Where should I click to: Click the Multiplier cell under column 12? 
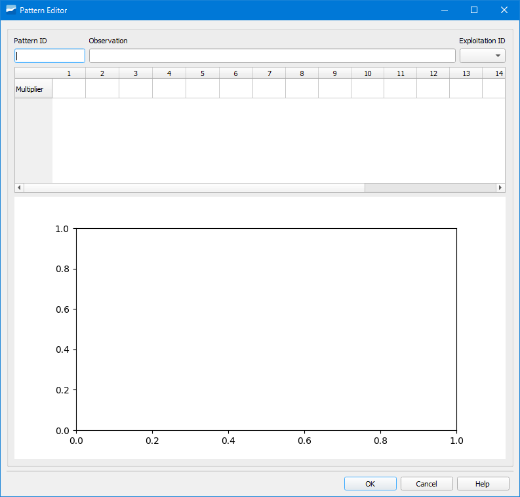pos(433,89)
